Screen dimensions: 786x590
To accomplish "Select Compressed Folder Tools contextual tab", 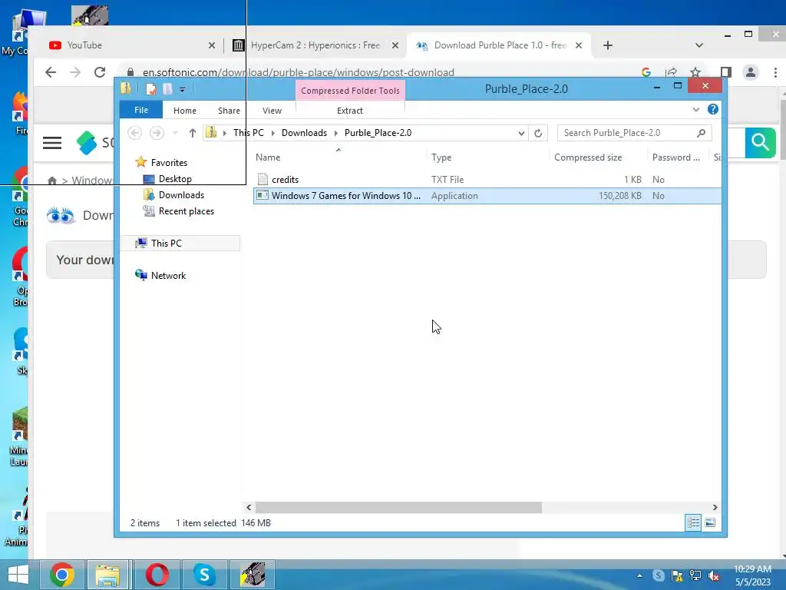I will click(x=350, y=91).
